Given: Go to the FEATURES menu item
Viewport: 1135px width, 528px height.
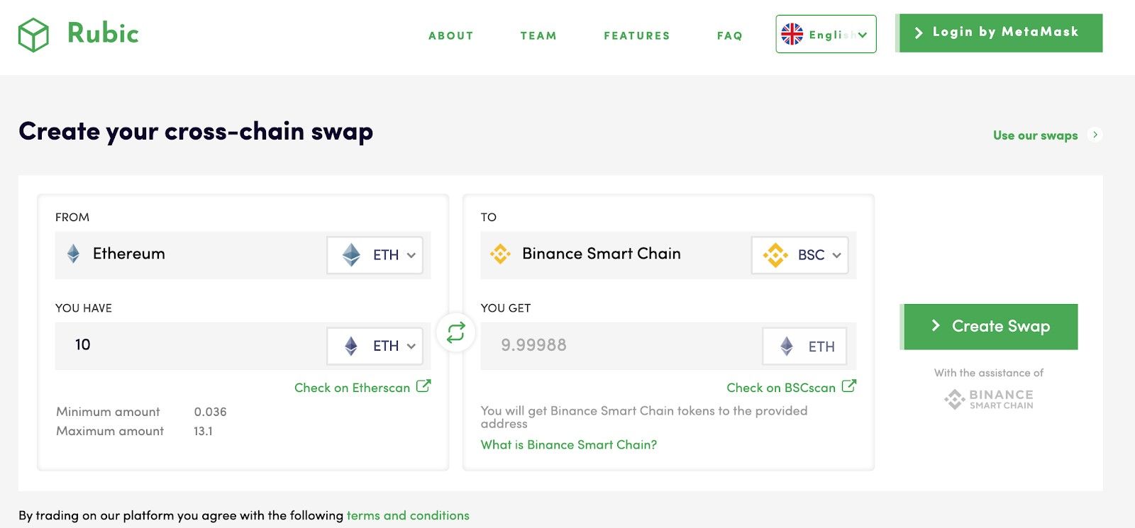Looking at the screenshot, I should pos(636,35).
